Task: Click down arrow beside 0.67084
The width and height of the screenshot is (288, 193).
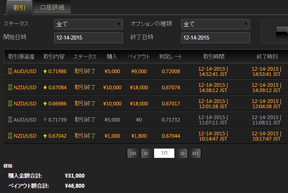Action: click(45, 88)
